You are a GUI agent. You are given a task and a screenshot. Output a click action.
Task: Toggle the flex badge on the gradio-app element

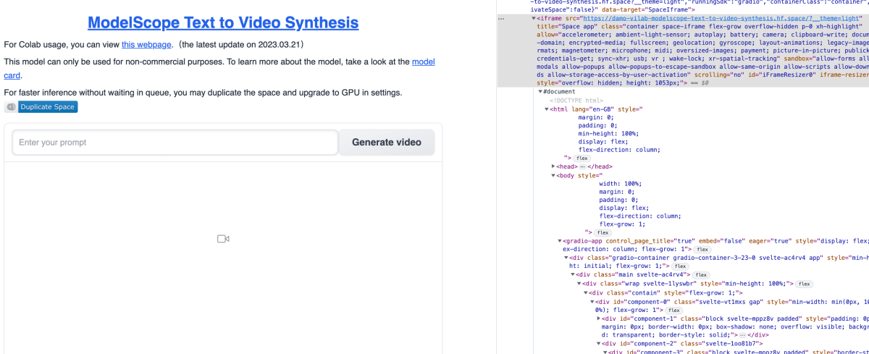702,249
